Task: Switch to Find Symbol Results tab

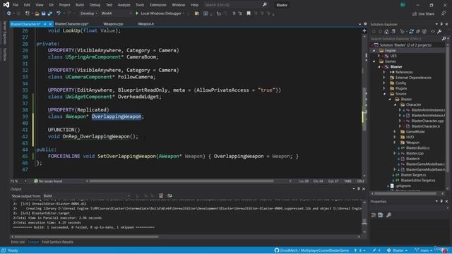Action: click(x=58, y=242)
